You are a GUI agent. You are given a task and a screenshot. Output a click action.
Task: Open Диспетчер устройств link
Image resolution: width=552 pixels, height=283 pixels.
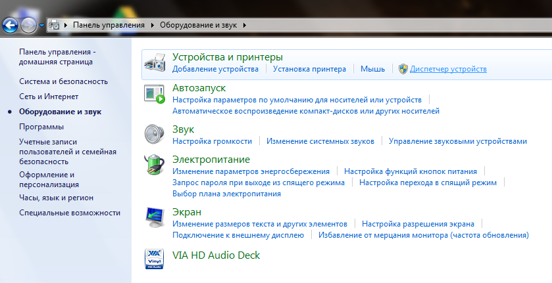click(x=448, y=69)
